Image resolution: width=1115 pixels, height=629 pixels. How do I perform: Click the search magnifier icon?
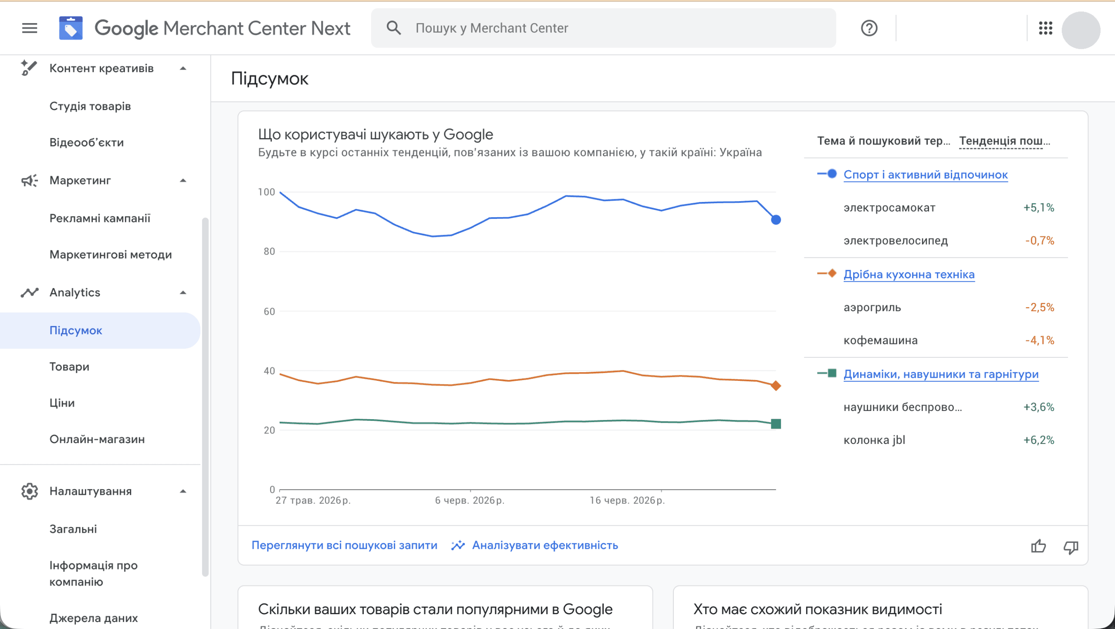[x=394, y=28]
